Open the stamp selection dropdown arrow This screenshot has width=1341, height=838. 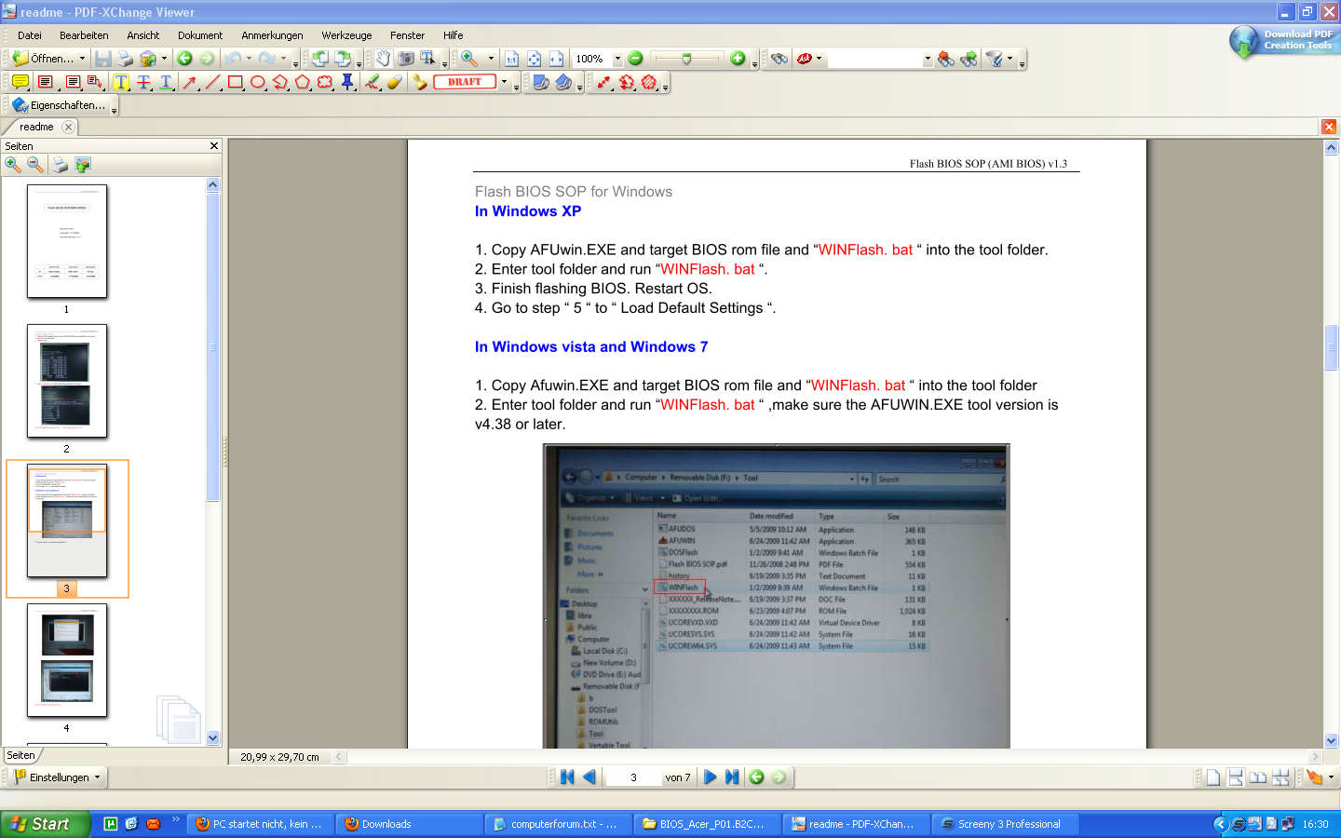click(x=505, y=82)
